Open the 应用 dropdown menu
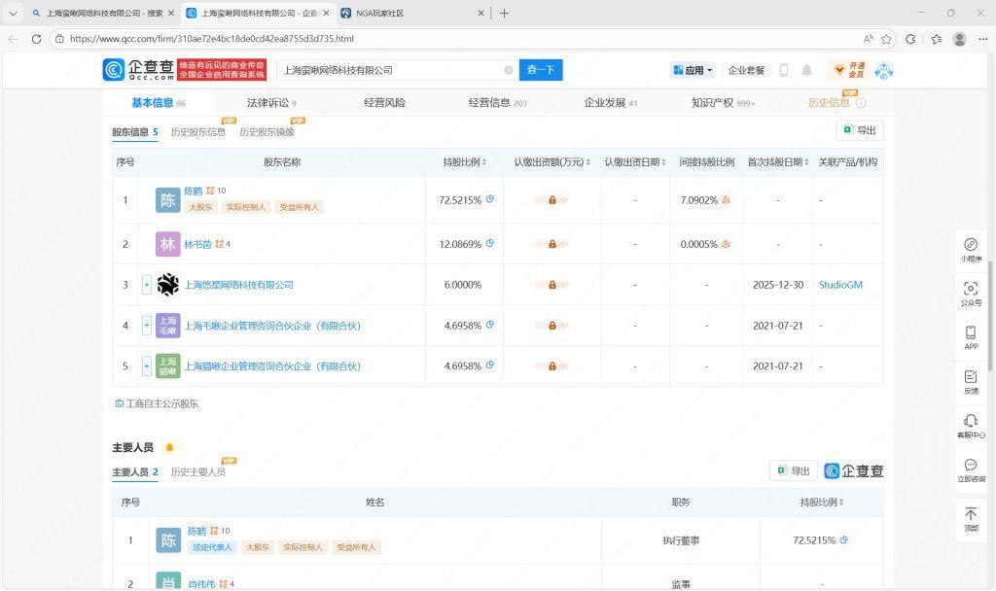The width and height of the screenshot is (996, 591). (x=693, y=70)
